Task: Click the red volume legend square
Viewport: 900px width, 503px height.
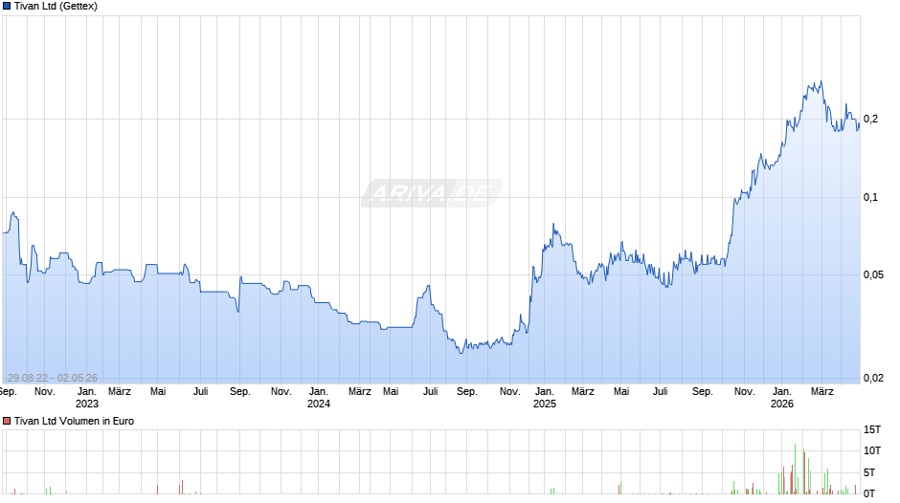Action: (7, 421)
